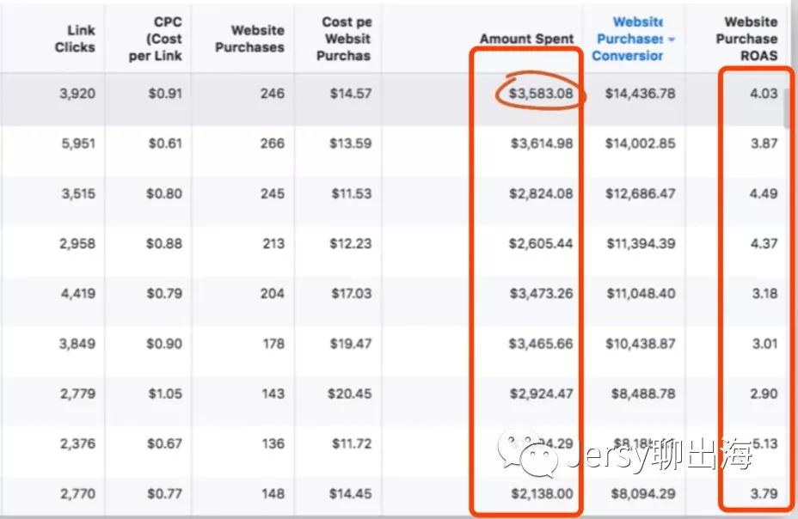Viewport: 798px width, 519px height.
Task: Click the sort arrow beside Website Purchases Conversion
Action: coord(671,40)
